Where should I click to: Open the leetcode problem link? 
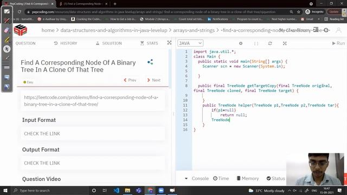coord(91,101)
